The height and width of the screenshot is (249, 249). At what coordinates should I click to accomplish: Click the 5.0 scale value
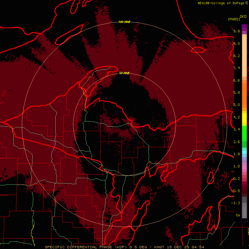pos(237,105)
